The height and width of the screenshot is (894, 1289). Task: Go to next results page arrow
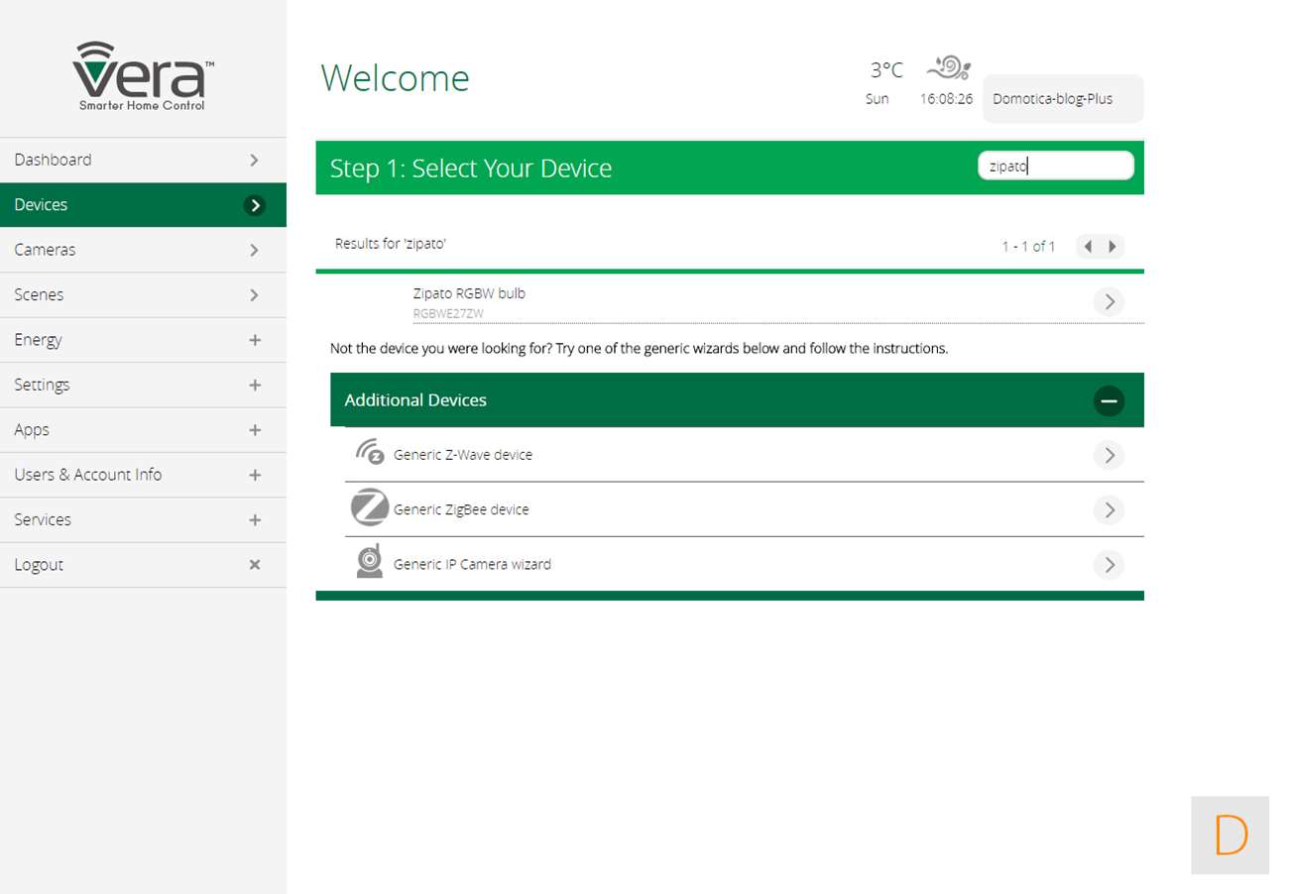pyautogui.click(x=1112, y=246)
